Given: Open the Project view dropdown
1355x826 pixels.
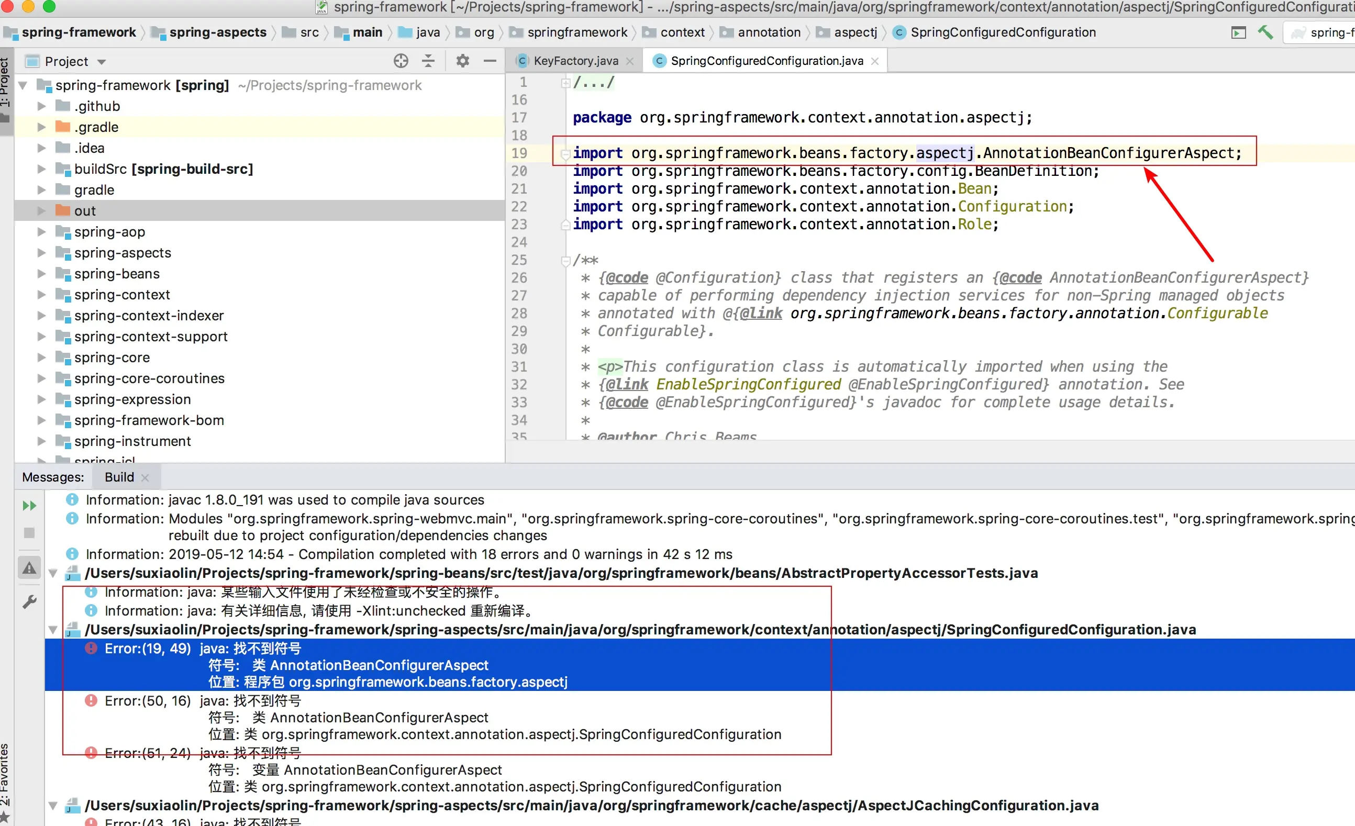Looking at the screenshot, I should (102, 62).
